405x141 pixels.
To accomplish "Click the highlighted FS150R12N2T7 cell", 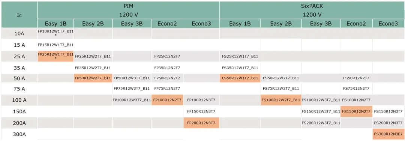I will pyautogui.click(x=356, y=111).
